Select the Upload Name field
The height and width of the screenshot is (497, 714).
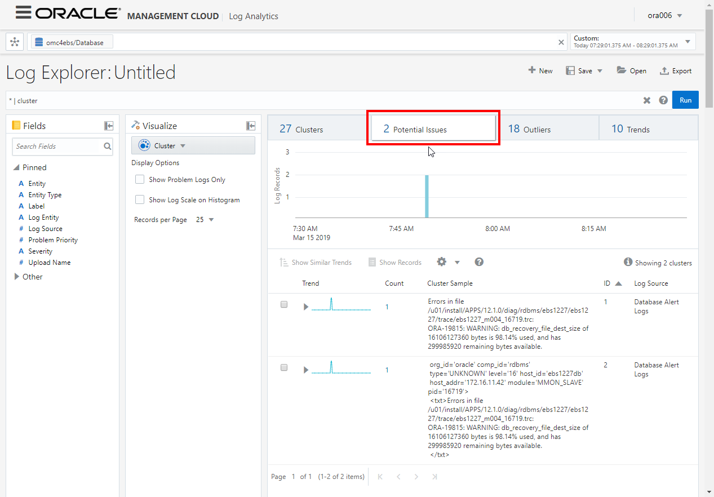[49, 263]
